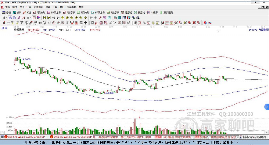The height and width of the screenshot is (145, 269).
Task: Open the 交易委托 menu
Action: click(x=71, y=7)
